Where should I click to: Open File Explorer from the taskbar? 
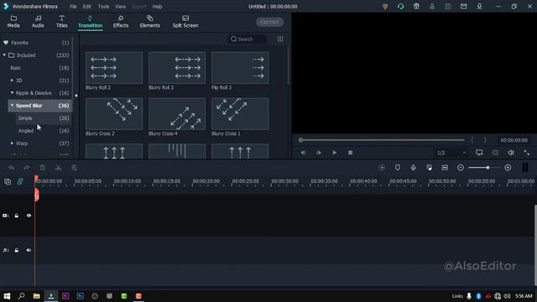point(36,296)
